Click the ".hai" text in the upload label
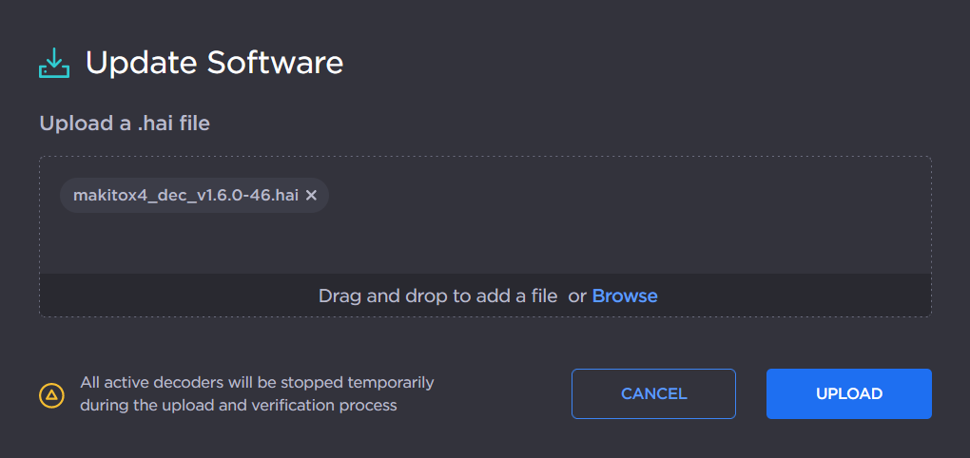Screen dimensions: 970x458 pyautogui.click(x=154, y=123)
